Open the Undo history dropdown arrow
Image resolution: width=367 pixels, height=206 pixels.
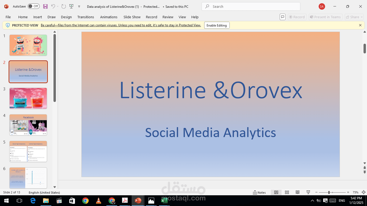point(57,6)
